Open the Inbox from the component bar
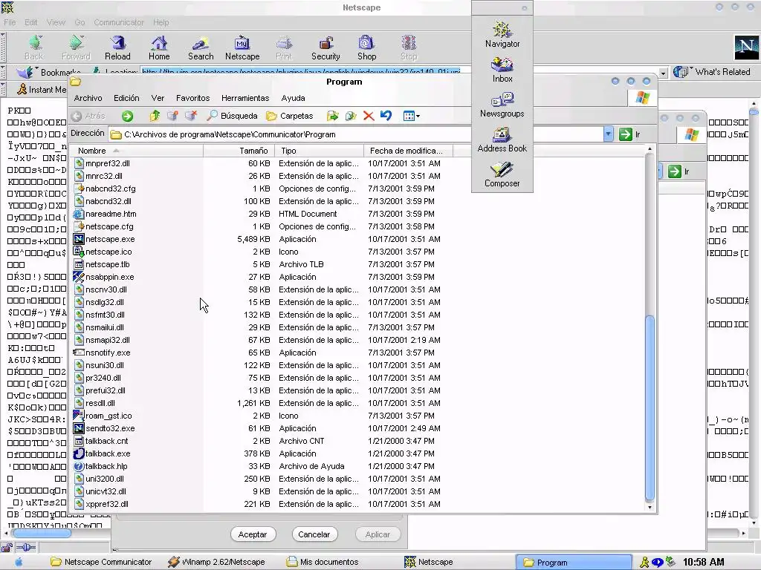The width and height of the screenshot is (761, 570). pyautogui.click(x=502, y=70)
